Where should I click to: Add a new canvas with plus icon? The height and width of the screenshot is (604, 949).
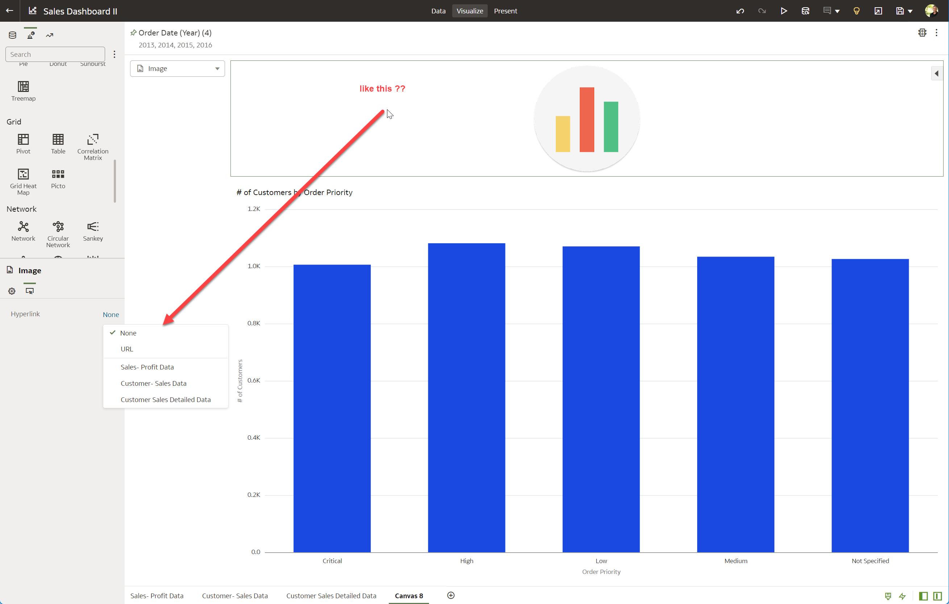(451, 595)
